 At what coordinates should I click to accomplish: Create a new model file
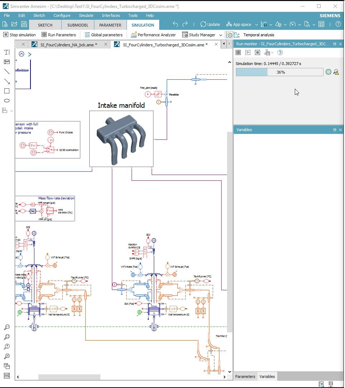[x=5, y=24]
